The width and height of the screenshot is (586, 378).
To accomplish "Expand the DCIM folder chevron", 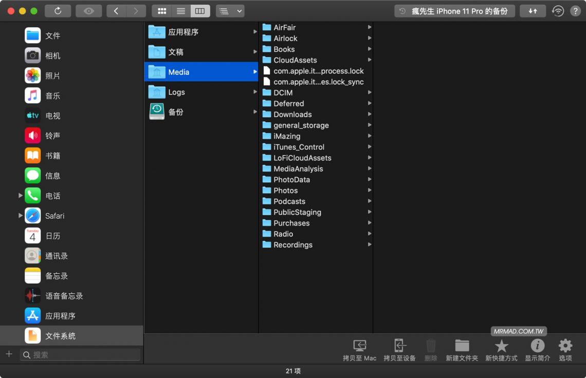I will (369, 92).
